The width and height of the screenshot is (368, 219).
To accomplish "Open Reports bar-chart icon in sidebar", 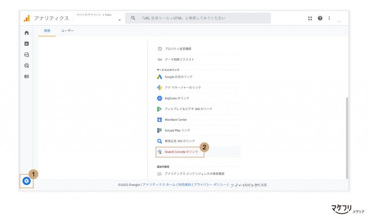I will (27, 44).
